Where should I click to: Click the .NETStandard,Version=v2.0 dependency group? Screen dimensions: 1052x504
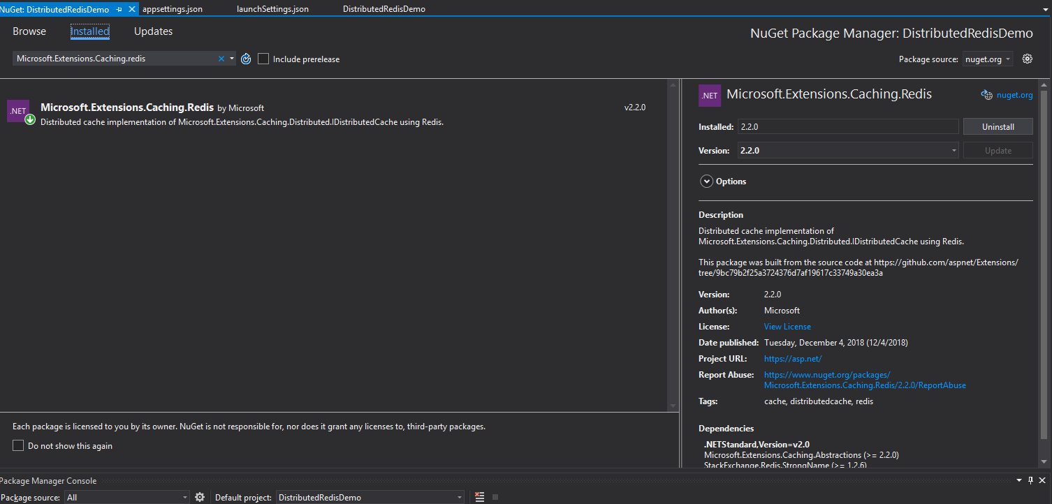[x=757, y=444]
